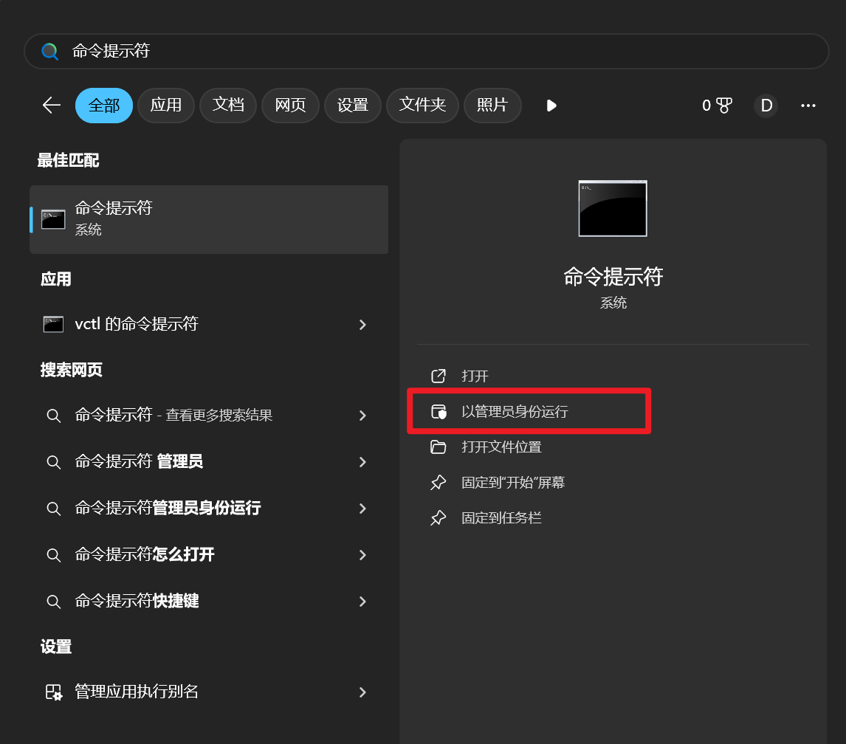Click the folder icon beside 打开文件位置
Image resolution: width=846 pixels, height=744 pixels.
[x=439, y=447]
